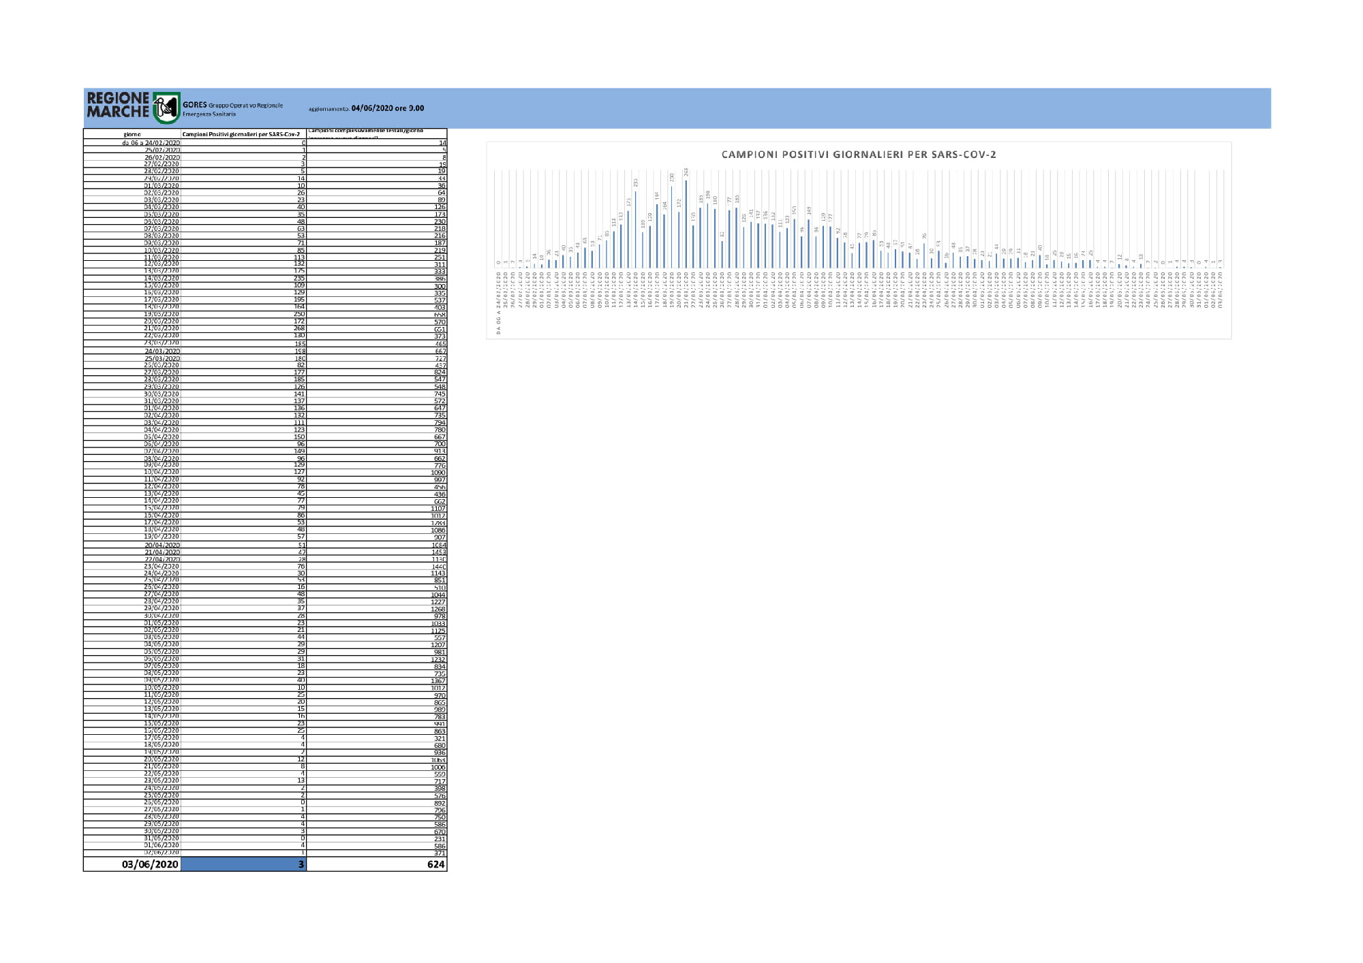Viewport: 1363px width, 963px height.
Task: Click the date cell '31/05/2020'
Action: tap(162, 838)
